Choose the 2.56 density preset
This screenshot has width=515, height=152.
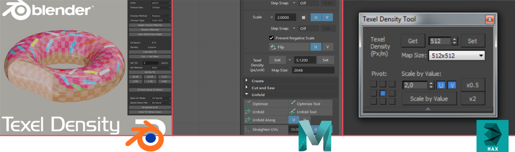click(x=135, y=81)
